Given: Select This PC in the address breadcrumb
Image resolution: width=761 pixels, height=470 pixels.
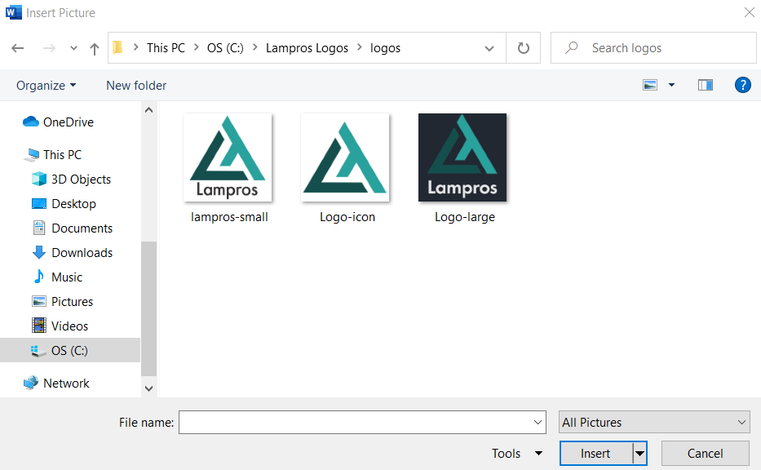Looking at the screenshot, I should pyautogui.click(x=166, y=48).
